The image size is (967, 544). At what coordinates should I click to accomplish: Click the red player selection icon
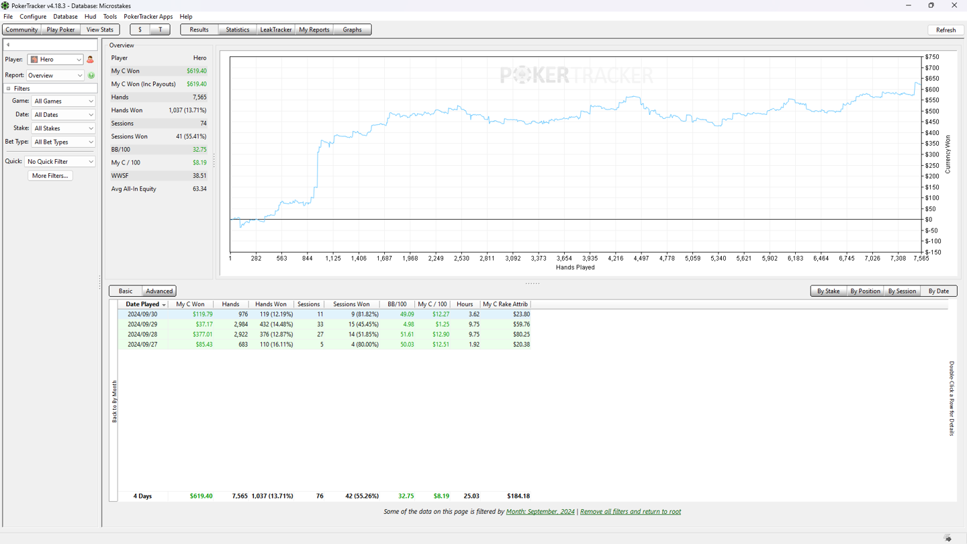point(90,60)
